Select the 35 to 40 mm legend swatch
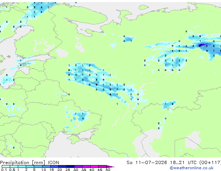 pyautogui.click(x=86, y=166)
